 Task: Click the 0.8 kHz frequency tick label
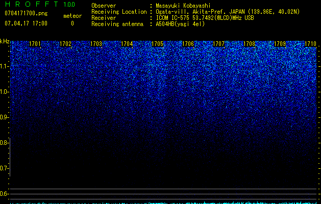pyautogui.click(x=4, y=143)
